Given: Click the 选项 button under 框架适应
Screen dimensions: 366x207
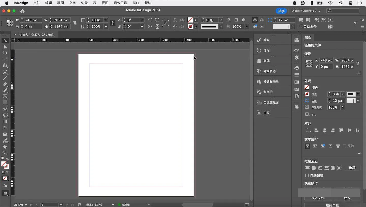Looking at the screenshot, I should pyautogui.click(x=352, y=168).
